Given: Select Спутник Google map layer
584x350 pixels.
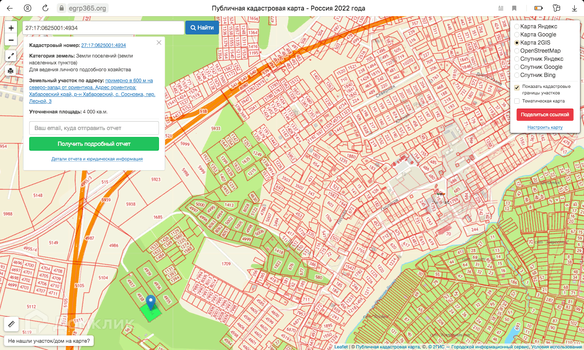Looking at the screenshot, I should point(517,67).
